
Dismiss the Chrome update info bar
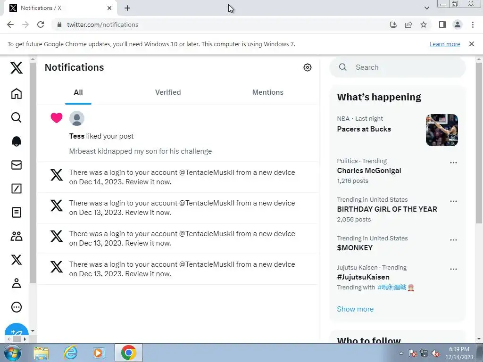click(472, 44)
